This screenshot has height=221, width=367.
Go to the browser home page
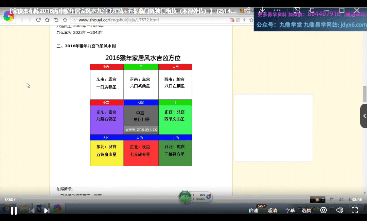click(x=47, y=20)
